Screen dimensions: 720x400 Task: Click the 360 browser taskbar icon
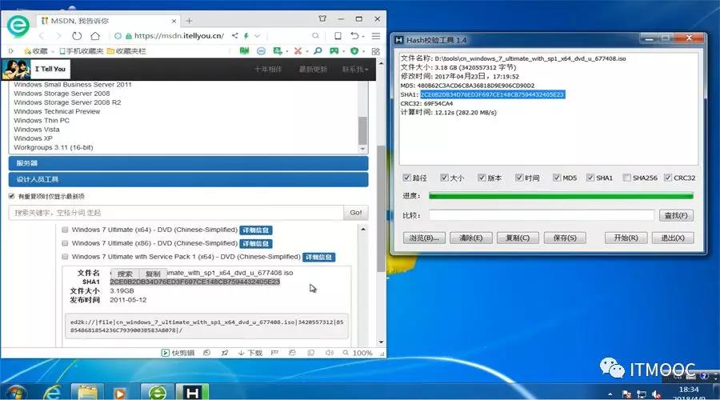(x=158, y=392)
